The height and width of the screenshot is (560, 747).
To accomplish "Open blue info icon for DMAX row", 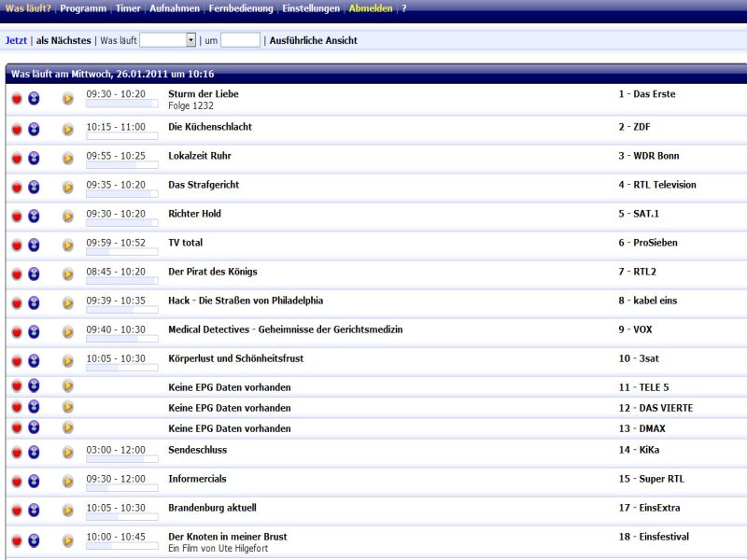I will point(34,427).
